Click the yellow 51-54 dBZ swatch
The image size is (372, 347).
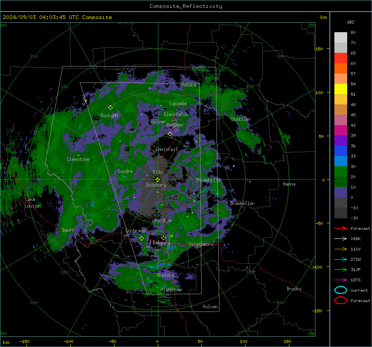[x=341, y=89]
